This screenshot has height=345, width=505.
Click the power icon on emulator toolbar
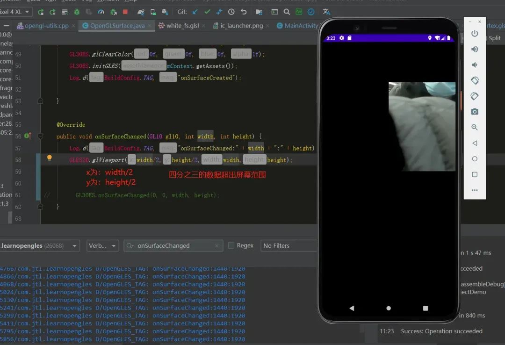[475, 33]
